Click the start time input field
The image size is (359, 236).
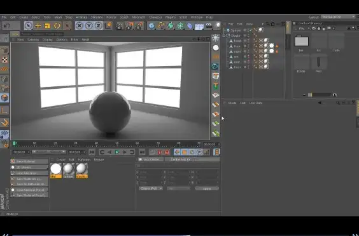coord(21,152)
